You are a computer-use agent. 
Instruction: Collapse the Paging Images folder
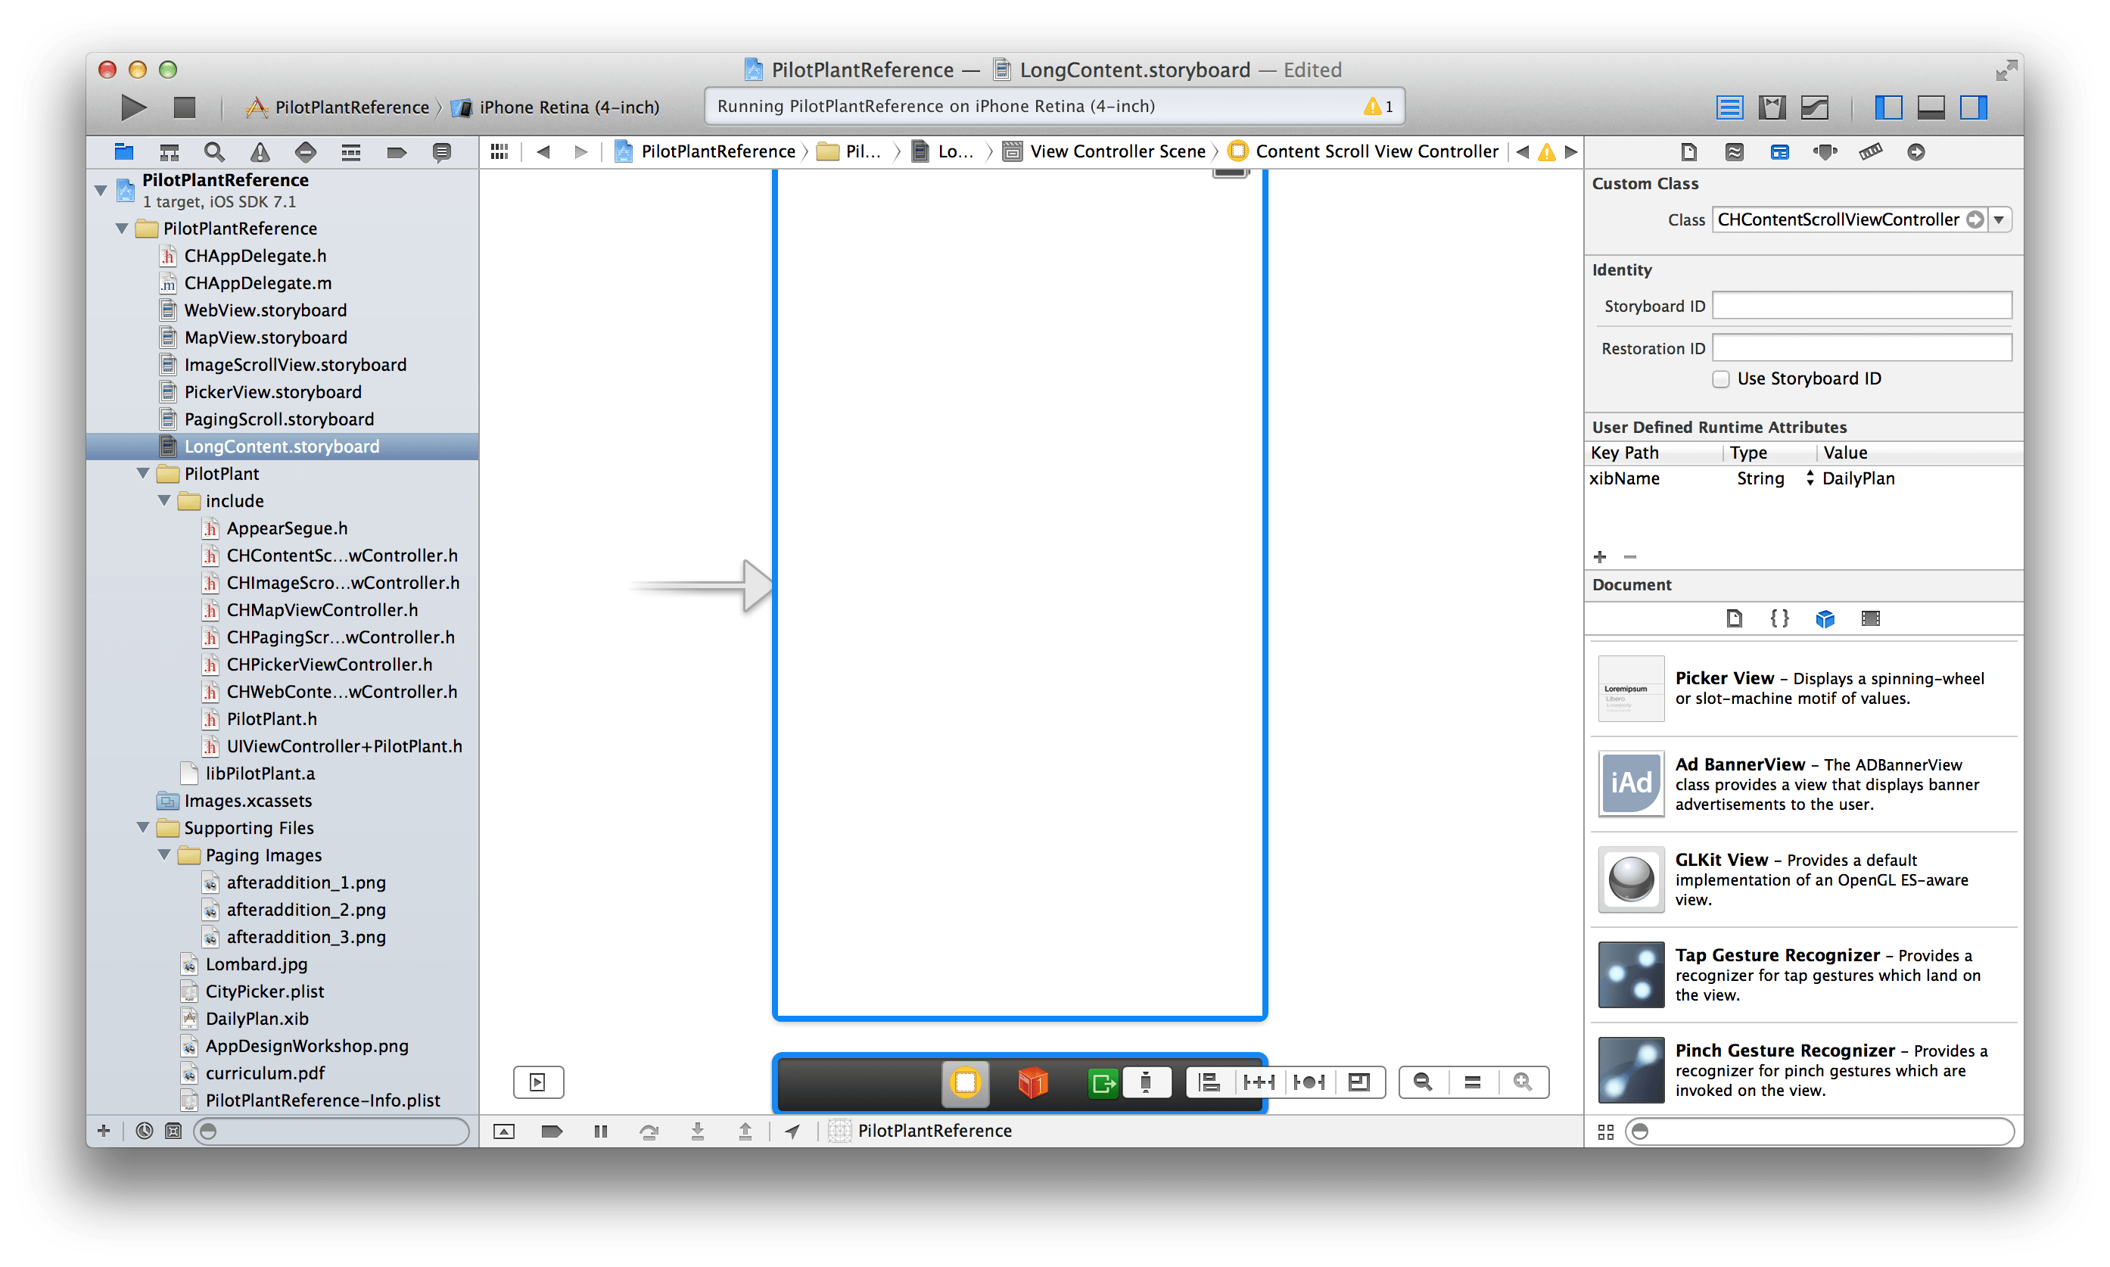(x=164, y=855)
